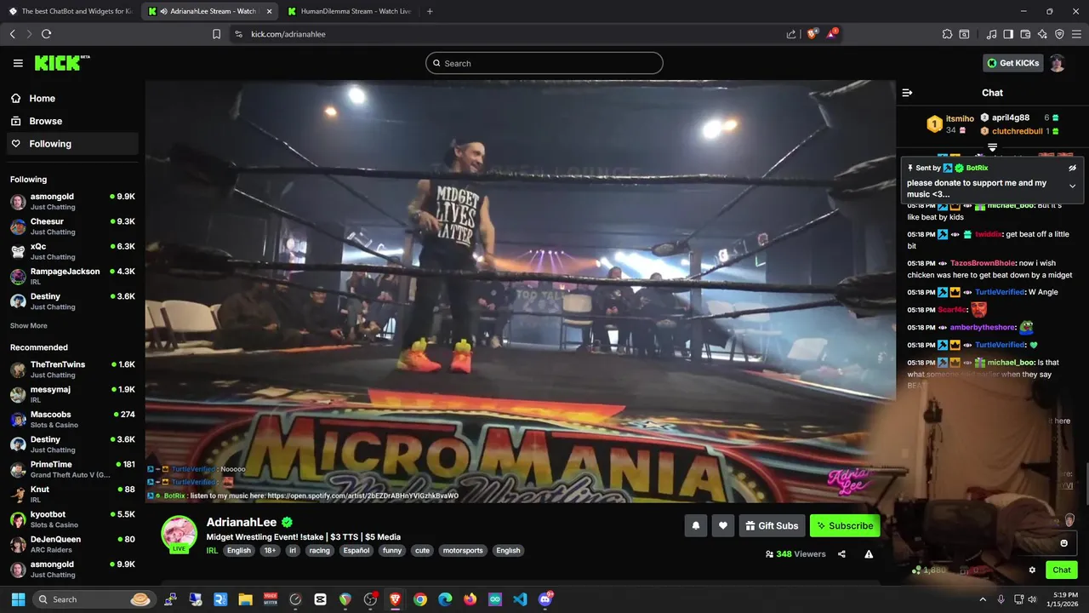Open Browse in sidebar
The height and width of the screenshot is (613, 1089).
73,121
